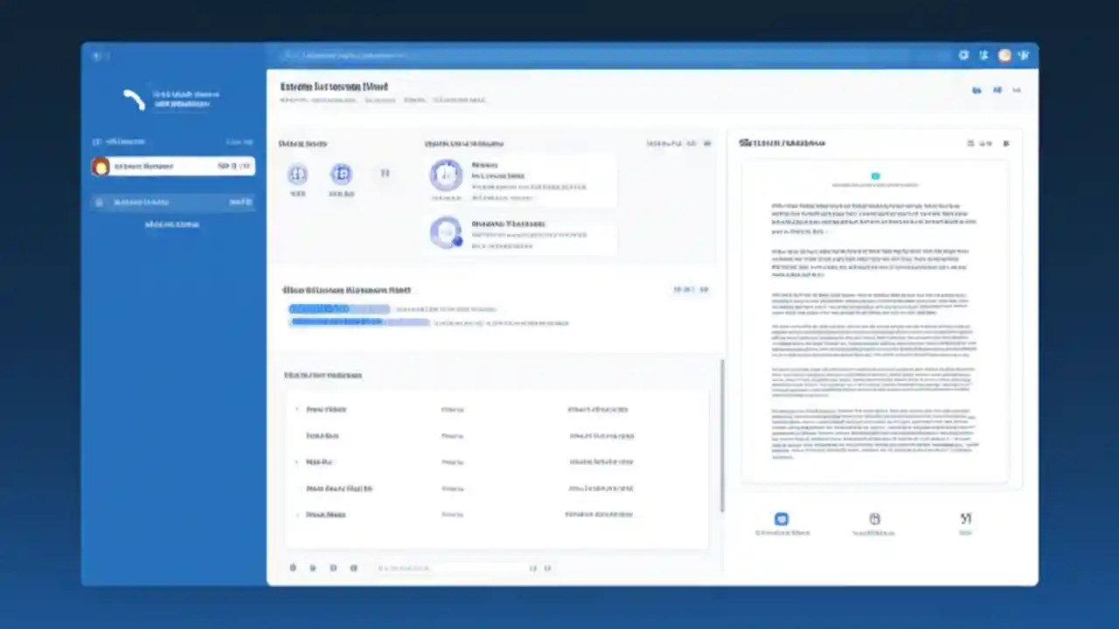Screen dimensions: 1119x629
Task: Toggle the grid view icon near the page top right
Action: point(977,90)
